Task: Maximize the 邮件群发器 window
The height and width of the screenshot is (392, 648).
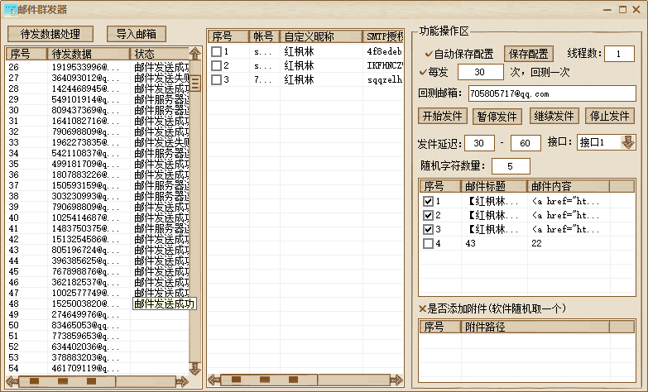Action: [x=623, y=9]
